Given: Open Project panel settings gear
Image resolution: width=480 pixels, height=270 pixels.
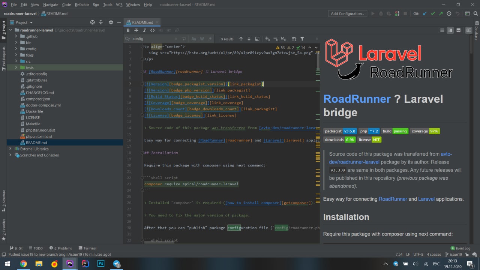Looking at the screenshot, I should (111, 22).
